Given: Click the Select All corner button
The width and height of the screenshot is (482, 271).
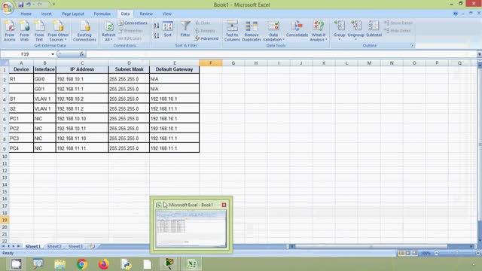Looking at the screenshot, I should (x=5, y=63).
